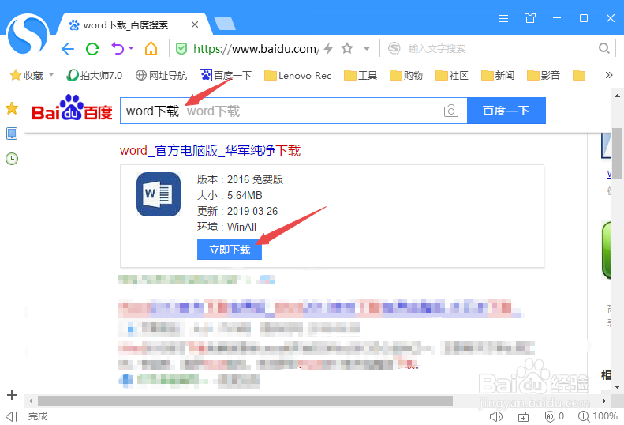624x425 pixels.
Task: Open dropdown next to undo icon
Action: tap(131, 49)
